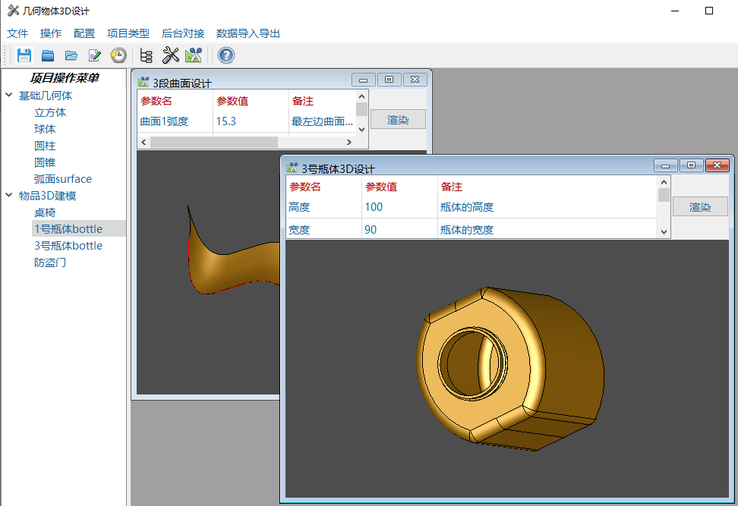This screenshot has width=738, height=506.
Task: Select 圆锥 in the project tree
Action: click(46, 162)
